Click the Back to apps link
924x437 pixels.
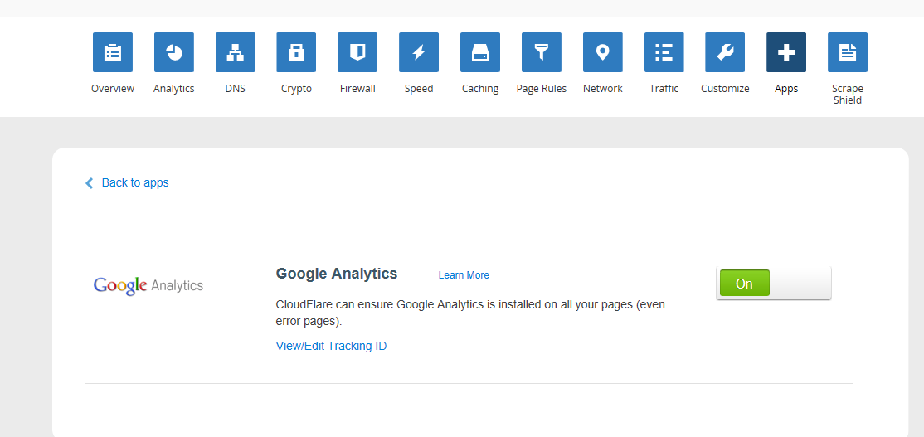[135, 182]
